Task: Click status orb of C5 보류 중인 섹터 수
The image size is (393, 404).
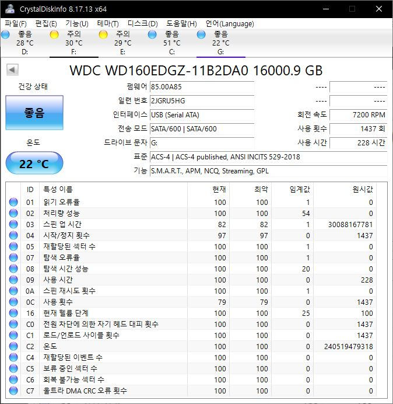Action: point(13,368)
